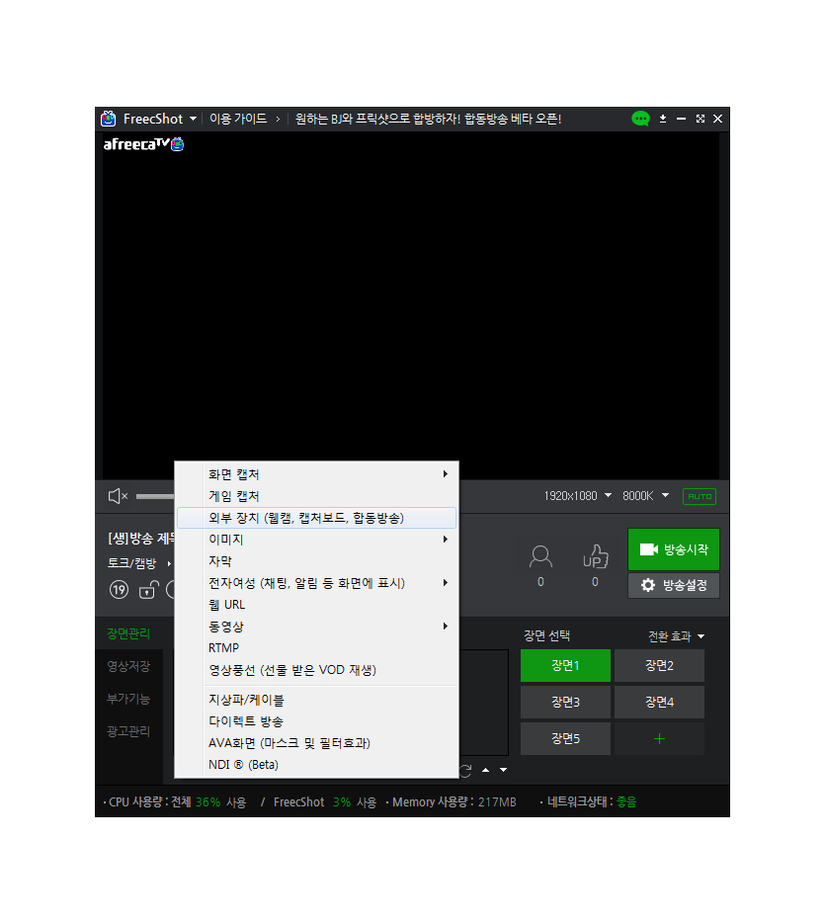
Task: Choose 게임 캡처 menu item
Action: pos(316,496)
